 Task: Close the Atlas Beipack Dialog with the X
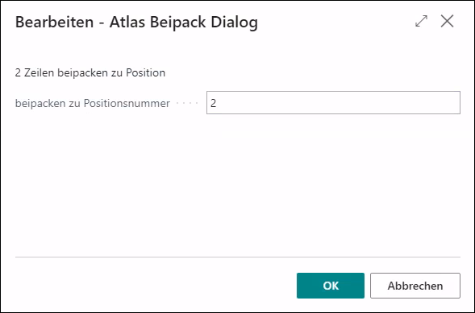[447, 21]
